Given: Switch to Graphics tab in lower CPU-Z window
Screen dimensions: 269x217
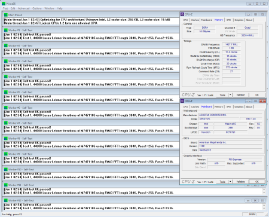Looking at the screenshot, I should [239, 107].
